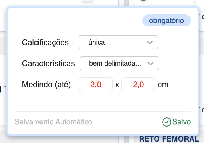Click the Medindo (até) label
This screenshot has height=143, width=204.
click(46, 84)
